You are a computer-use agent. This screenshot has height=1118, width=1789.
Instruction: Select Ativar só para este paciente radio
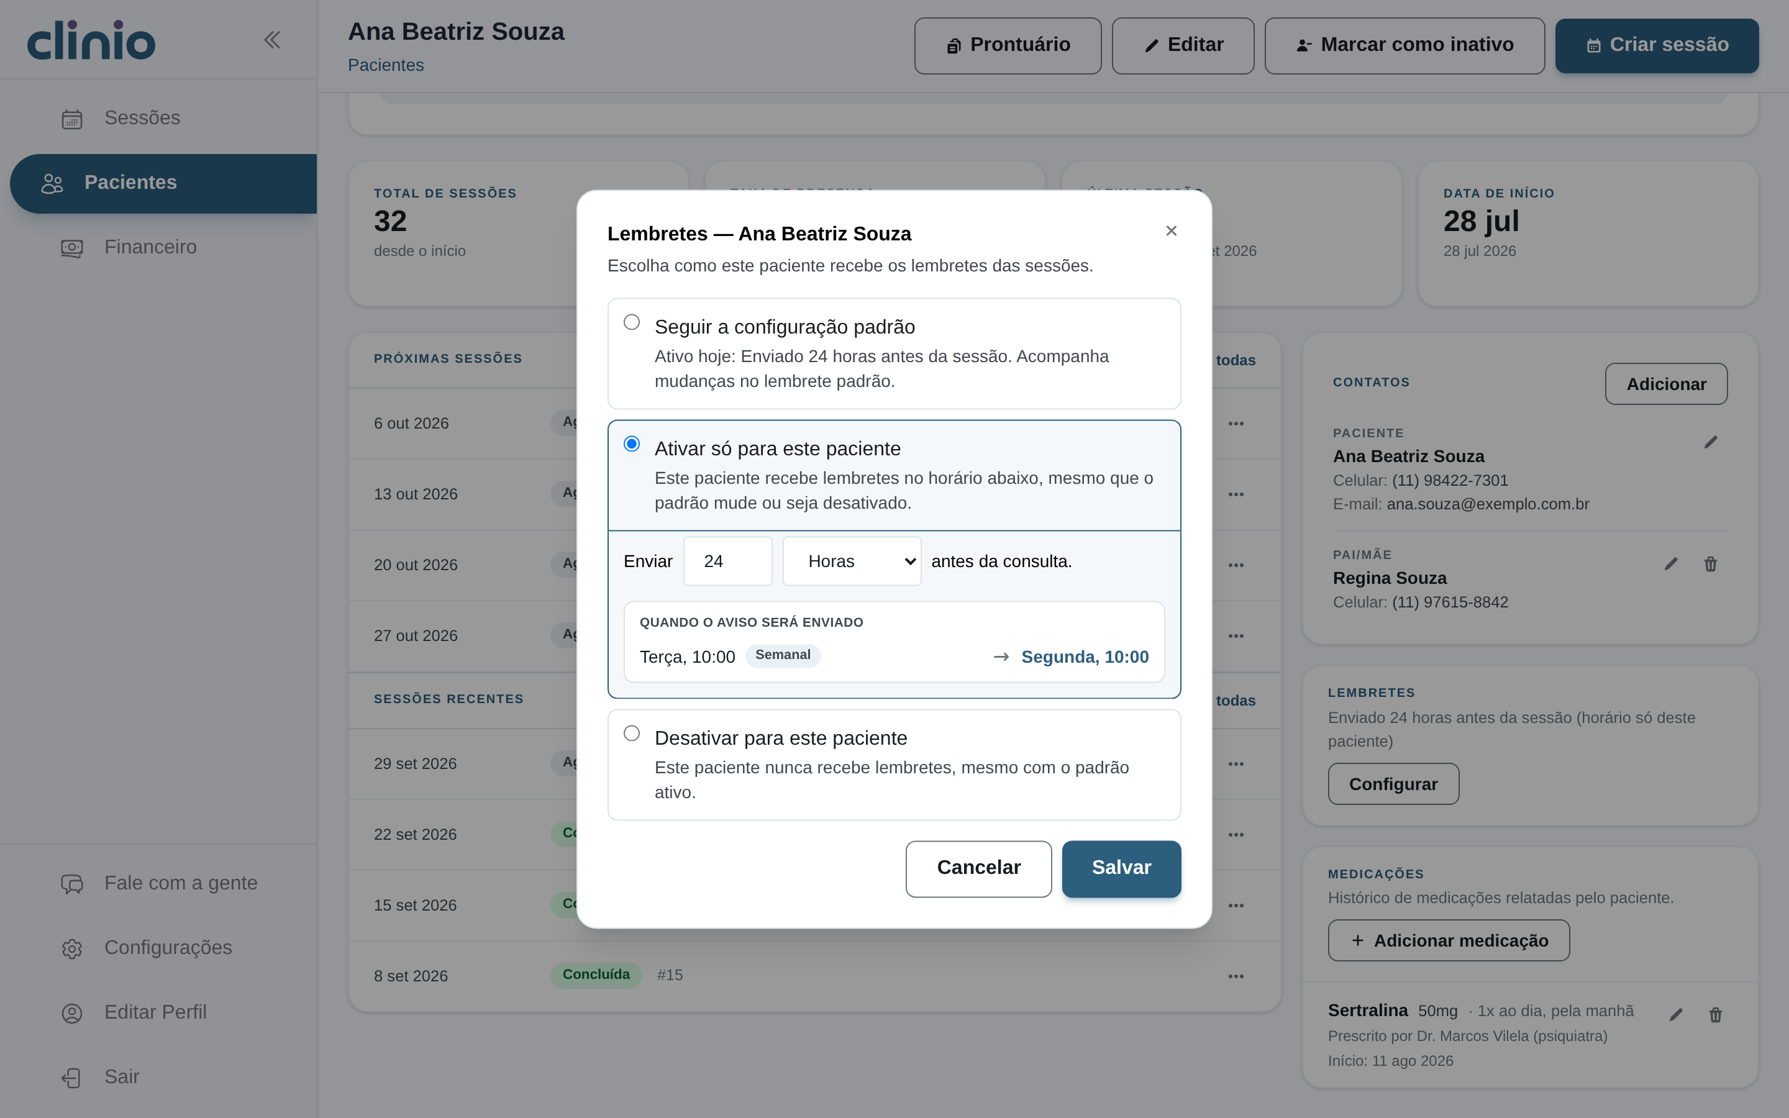click(x=631, y=443)
